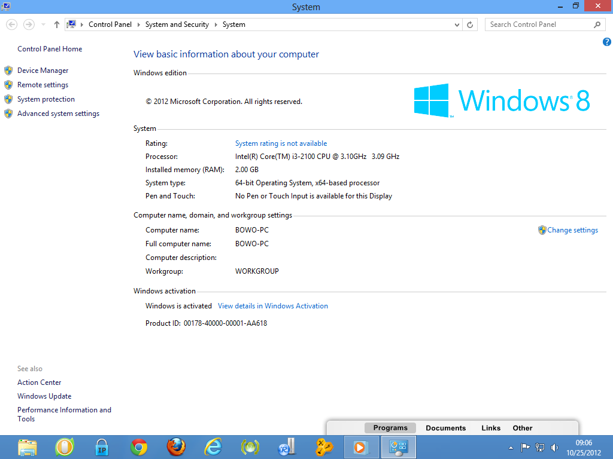Click the Intel Core i3-2100 processor text
This screenshot has height=459, width=613.
[317, 157]
